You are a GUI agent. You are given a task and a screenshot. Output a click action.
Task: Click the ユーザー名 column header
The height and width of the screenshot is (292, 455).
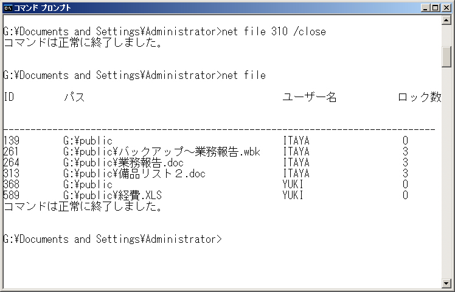(310, 97)
